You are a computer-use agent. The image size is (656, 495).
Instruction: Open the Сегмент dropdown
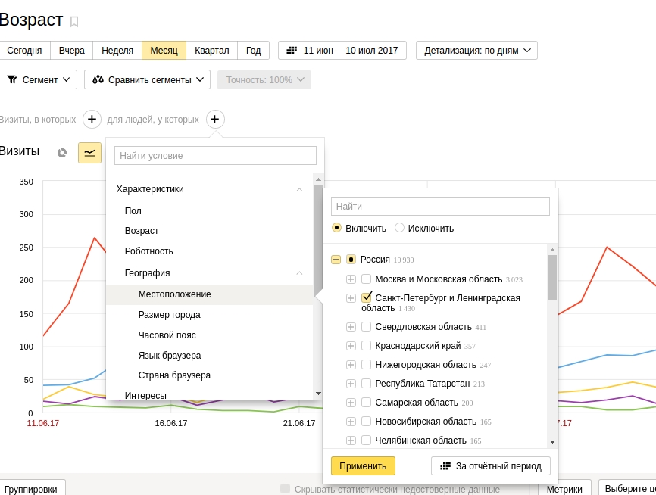[39, 79]
